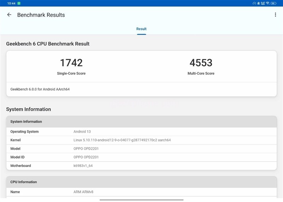This screenshot has width=283, height=202.
Task: Tap the Model row showing OPPO OPD2201
Action: tap(141, 149)
